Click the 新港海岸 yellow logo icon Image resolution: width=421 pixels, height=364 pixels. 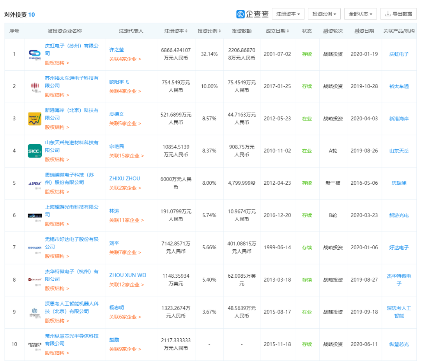(35, 119)
